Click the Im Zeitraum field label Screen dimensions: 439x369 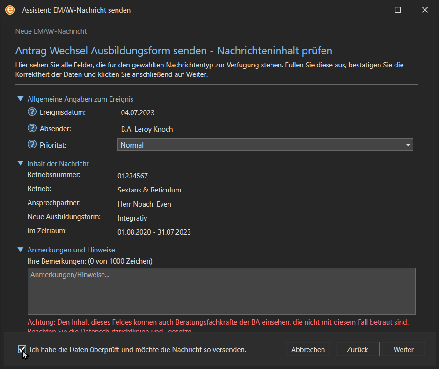47,230
